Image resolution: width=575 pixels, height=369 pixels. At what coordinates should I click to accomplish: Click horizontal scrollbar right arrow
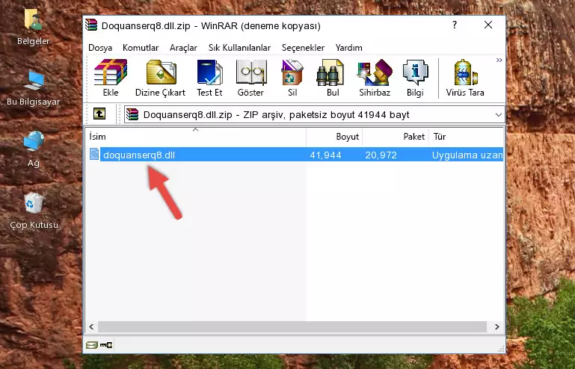[497, 326]
